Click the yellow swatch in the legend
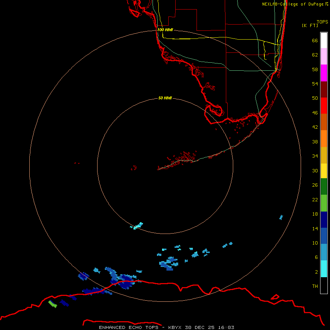The height and width of the screenshot is (330, 330). tap(324, 171)
